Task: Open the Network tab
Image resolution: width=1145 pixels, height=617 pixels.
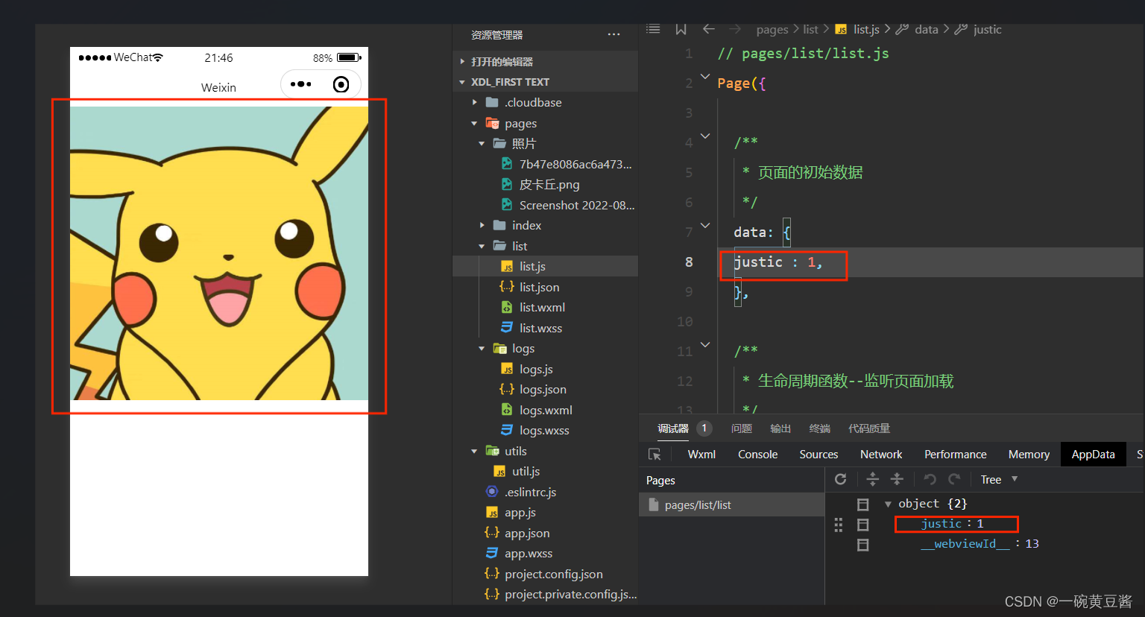Action: pyautogui.click(x=881, y=455)
